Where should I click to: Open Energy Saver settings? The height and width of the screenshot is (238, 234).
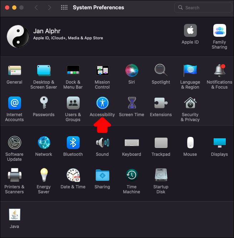point(44,175)
